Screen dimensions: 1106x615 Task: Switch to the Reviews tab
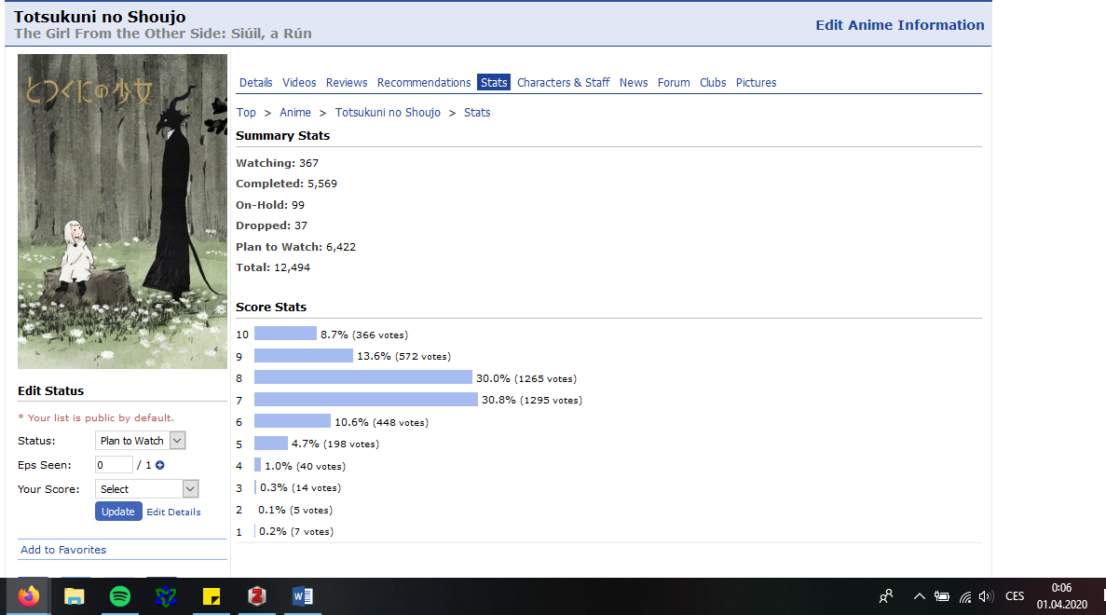[347, 83]
